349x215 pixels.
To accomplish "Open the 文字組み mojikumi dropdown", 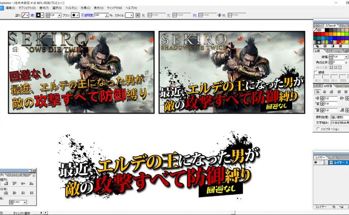I will (x=340, y=123).
